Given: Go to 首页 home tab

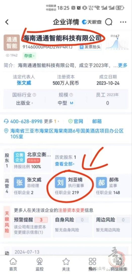Looking at the screenshot, I should (13, 264).
